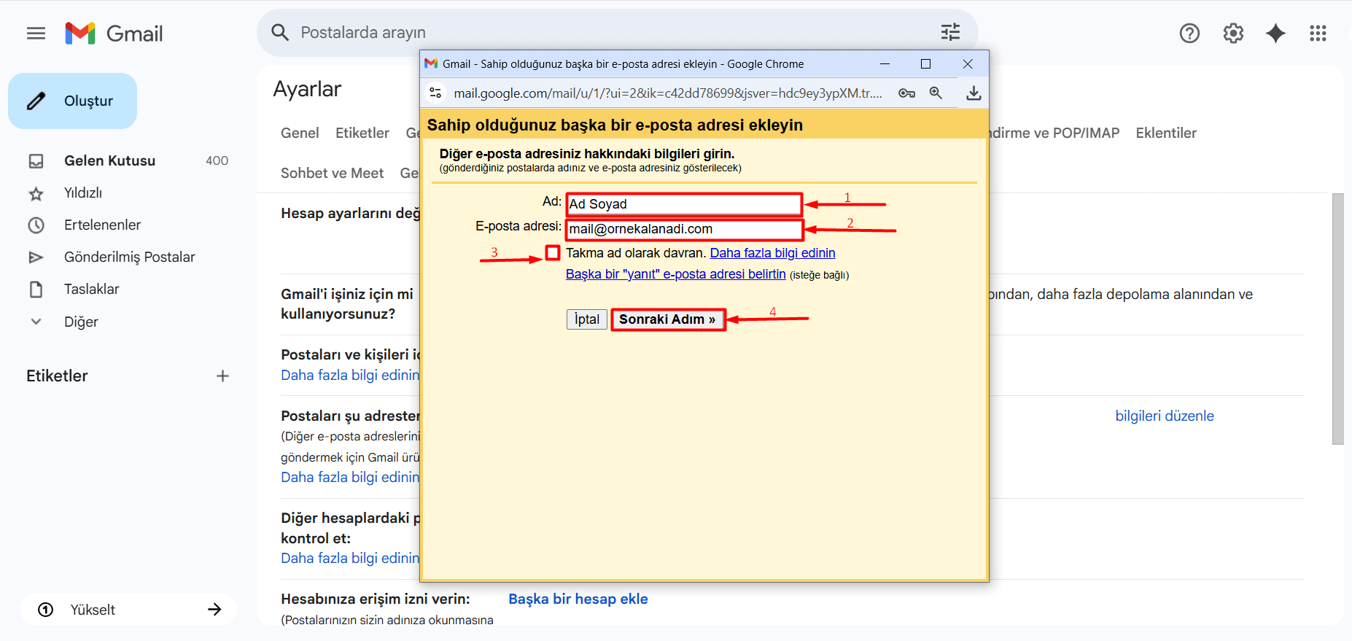Click the Gmail search box Postalarda arayın
This screenshot has width=1352, height=641.
617,32
